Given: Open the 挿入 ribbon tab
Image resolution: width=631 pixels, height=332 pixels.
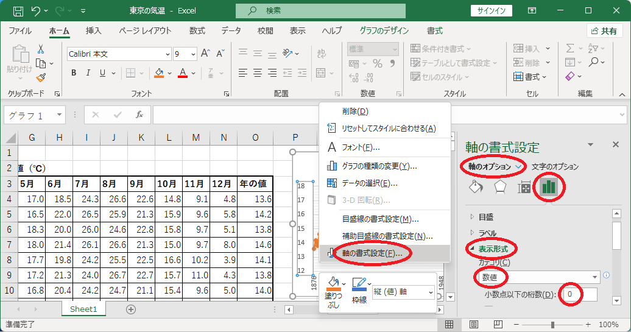Looking at the screenshot, I should [x=93, y=31].
